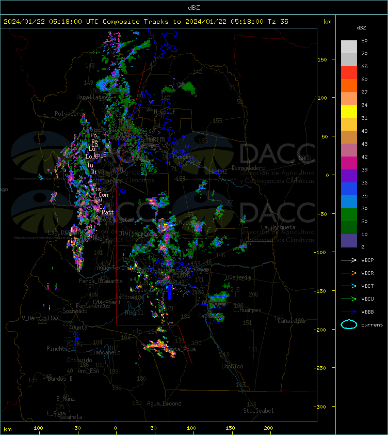
Task: Select the red swatch between 65 and 60
Action: [349, 73]
